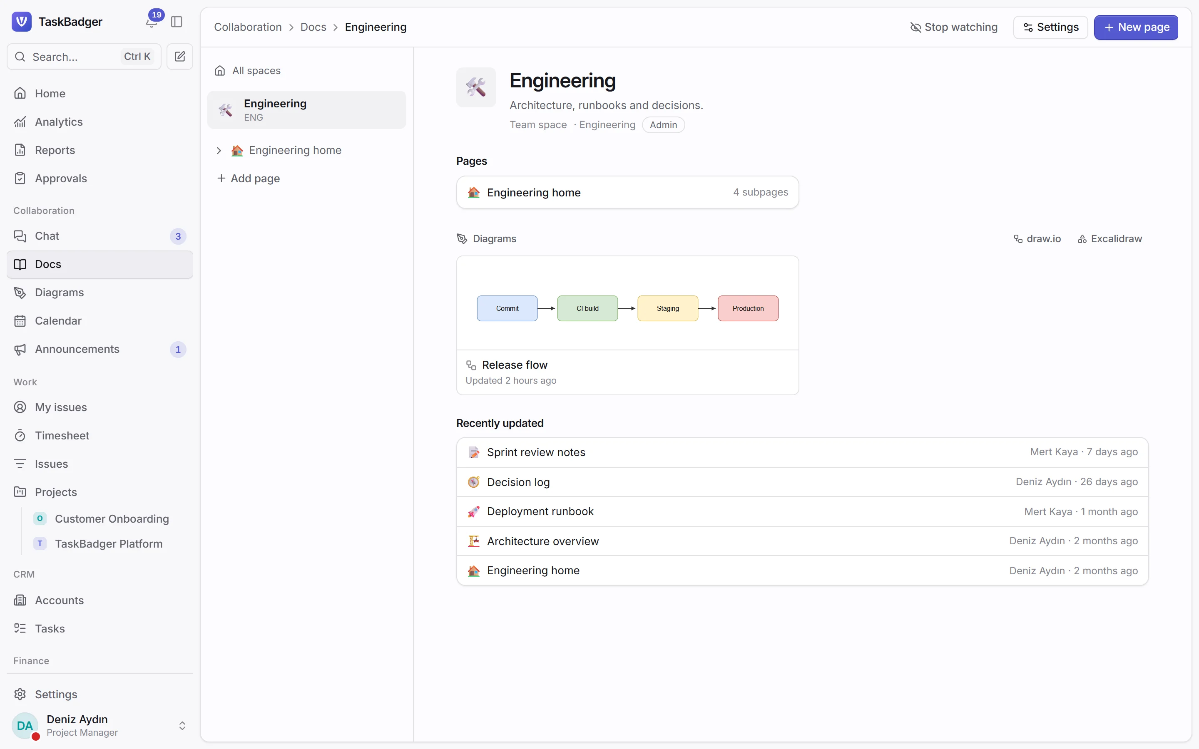Open Announcements
Viewport: 1199px width, 749px height.
tap(100, 349)
